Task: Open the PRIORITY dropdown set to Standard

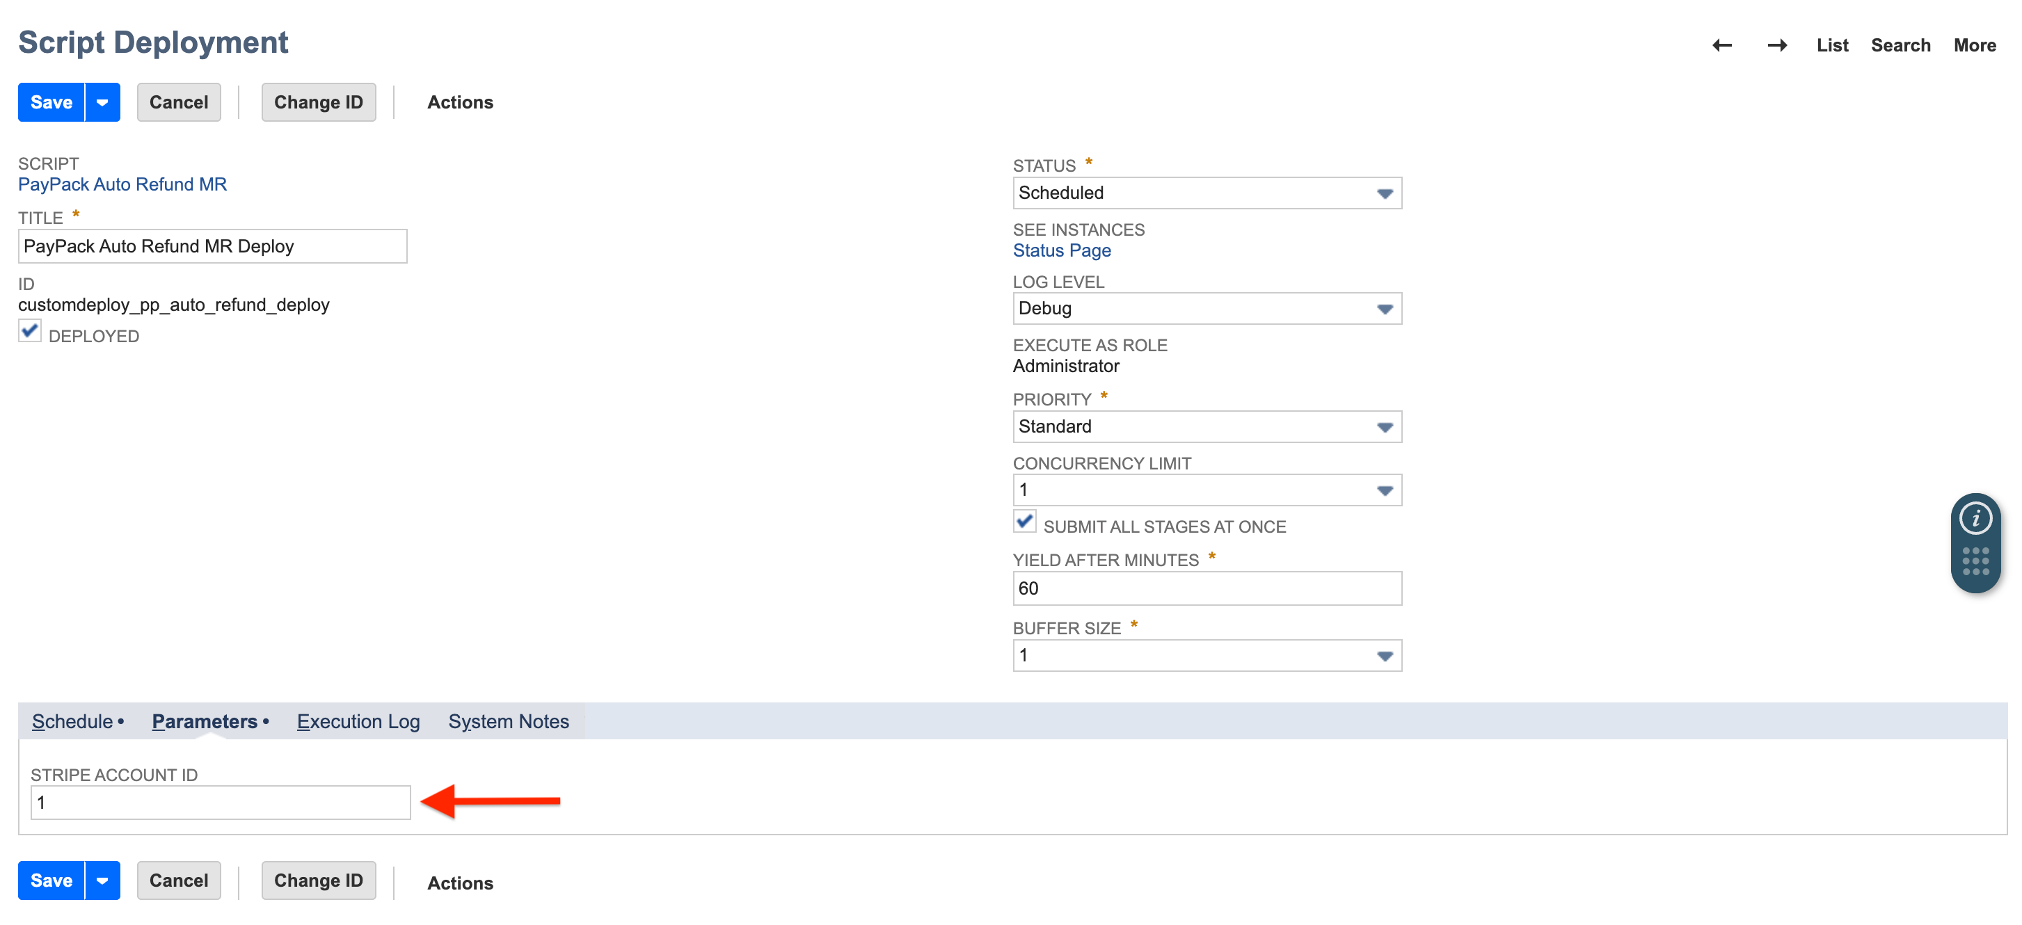Action: (1384, 426)
